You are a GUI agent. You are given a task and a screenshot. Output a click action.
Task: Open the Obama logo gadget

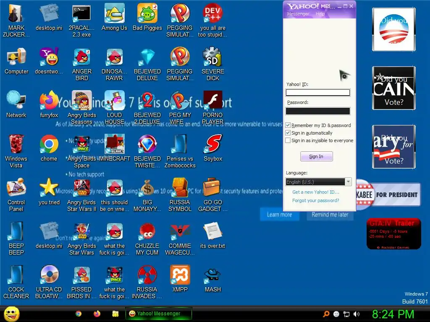[394, 29]
